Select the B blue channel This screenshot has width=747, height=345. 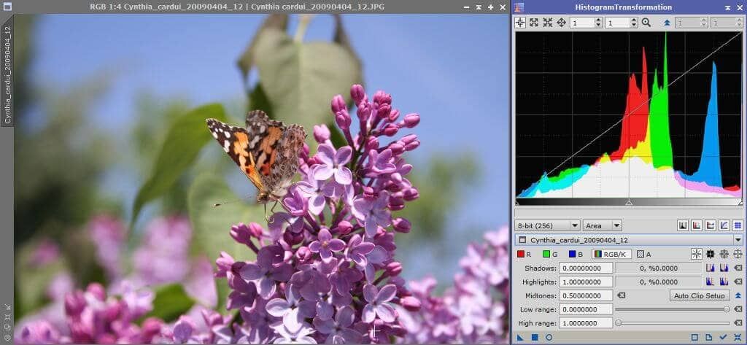tap(576, 255)
